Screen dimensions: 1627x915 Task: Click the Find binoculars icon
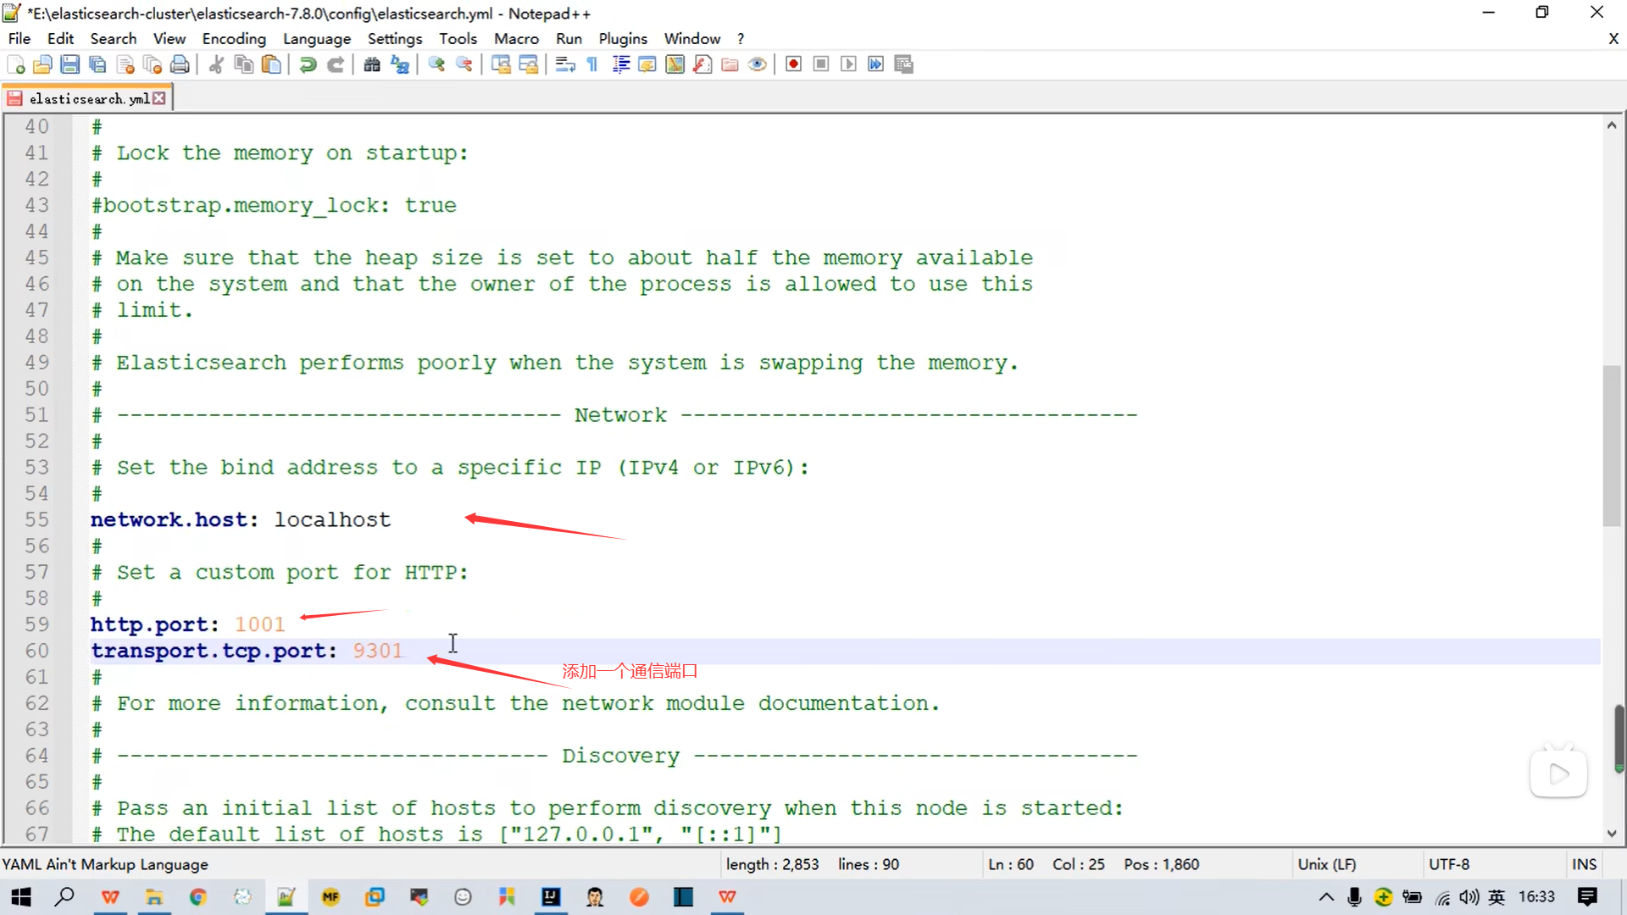pos(371,64)
